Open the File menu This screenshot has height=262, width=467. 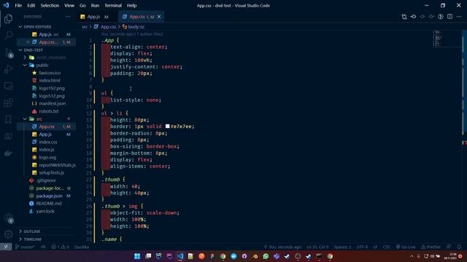18,5
